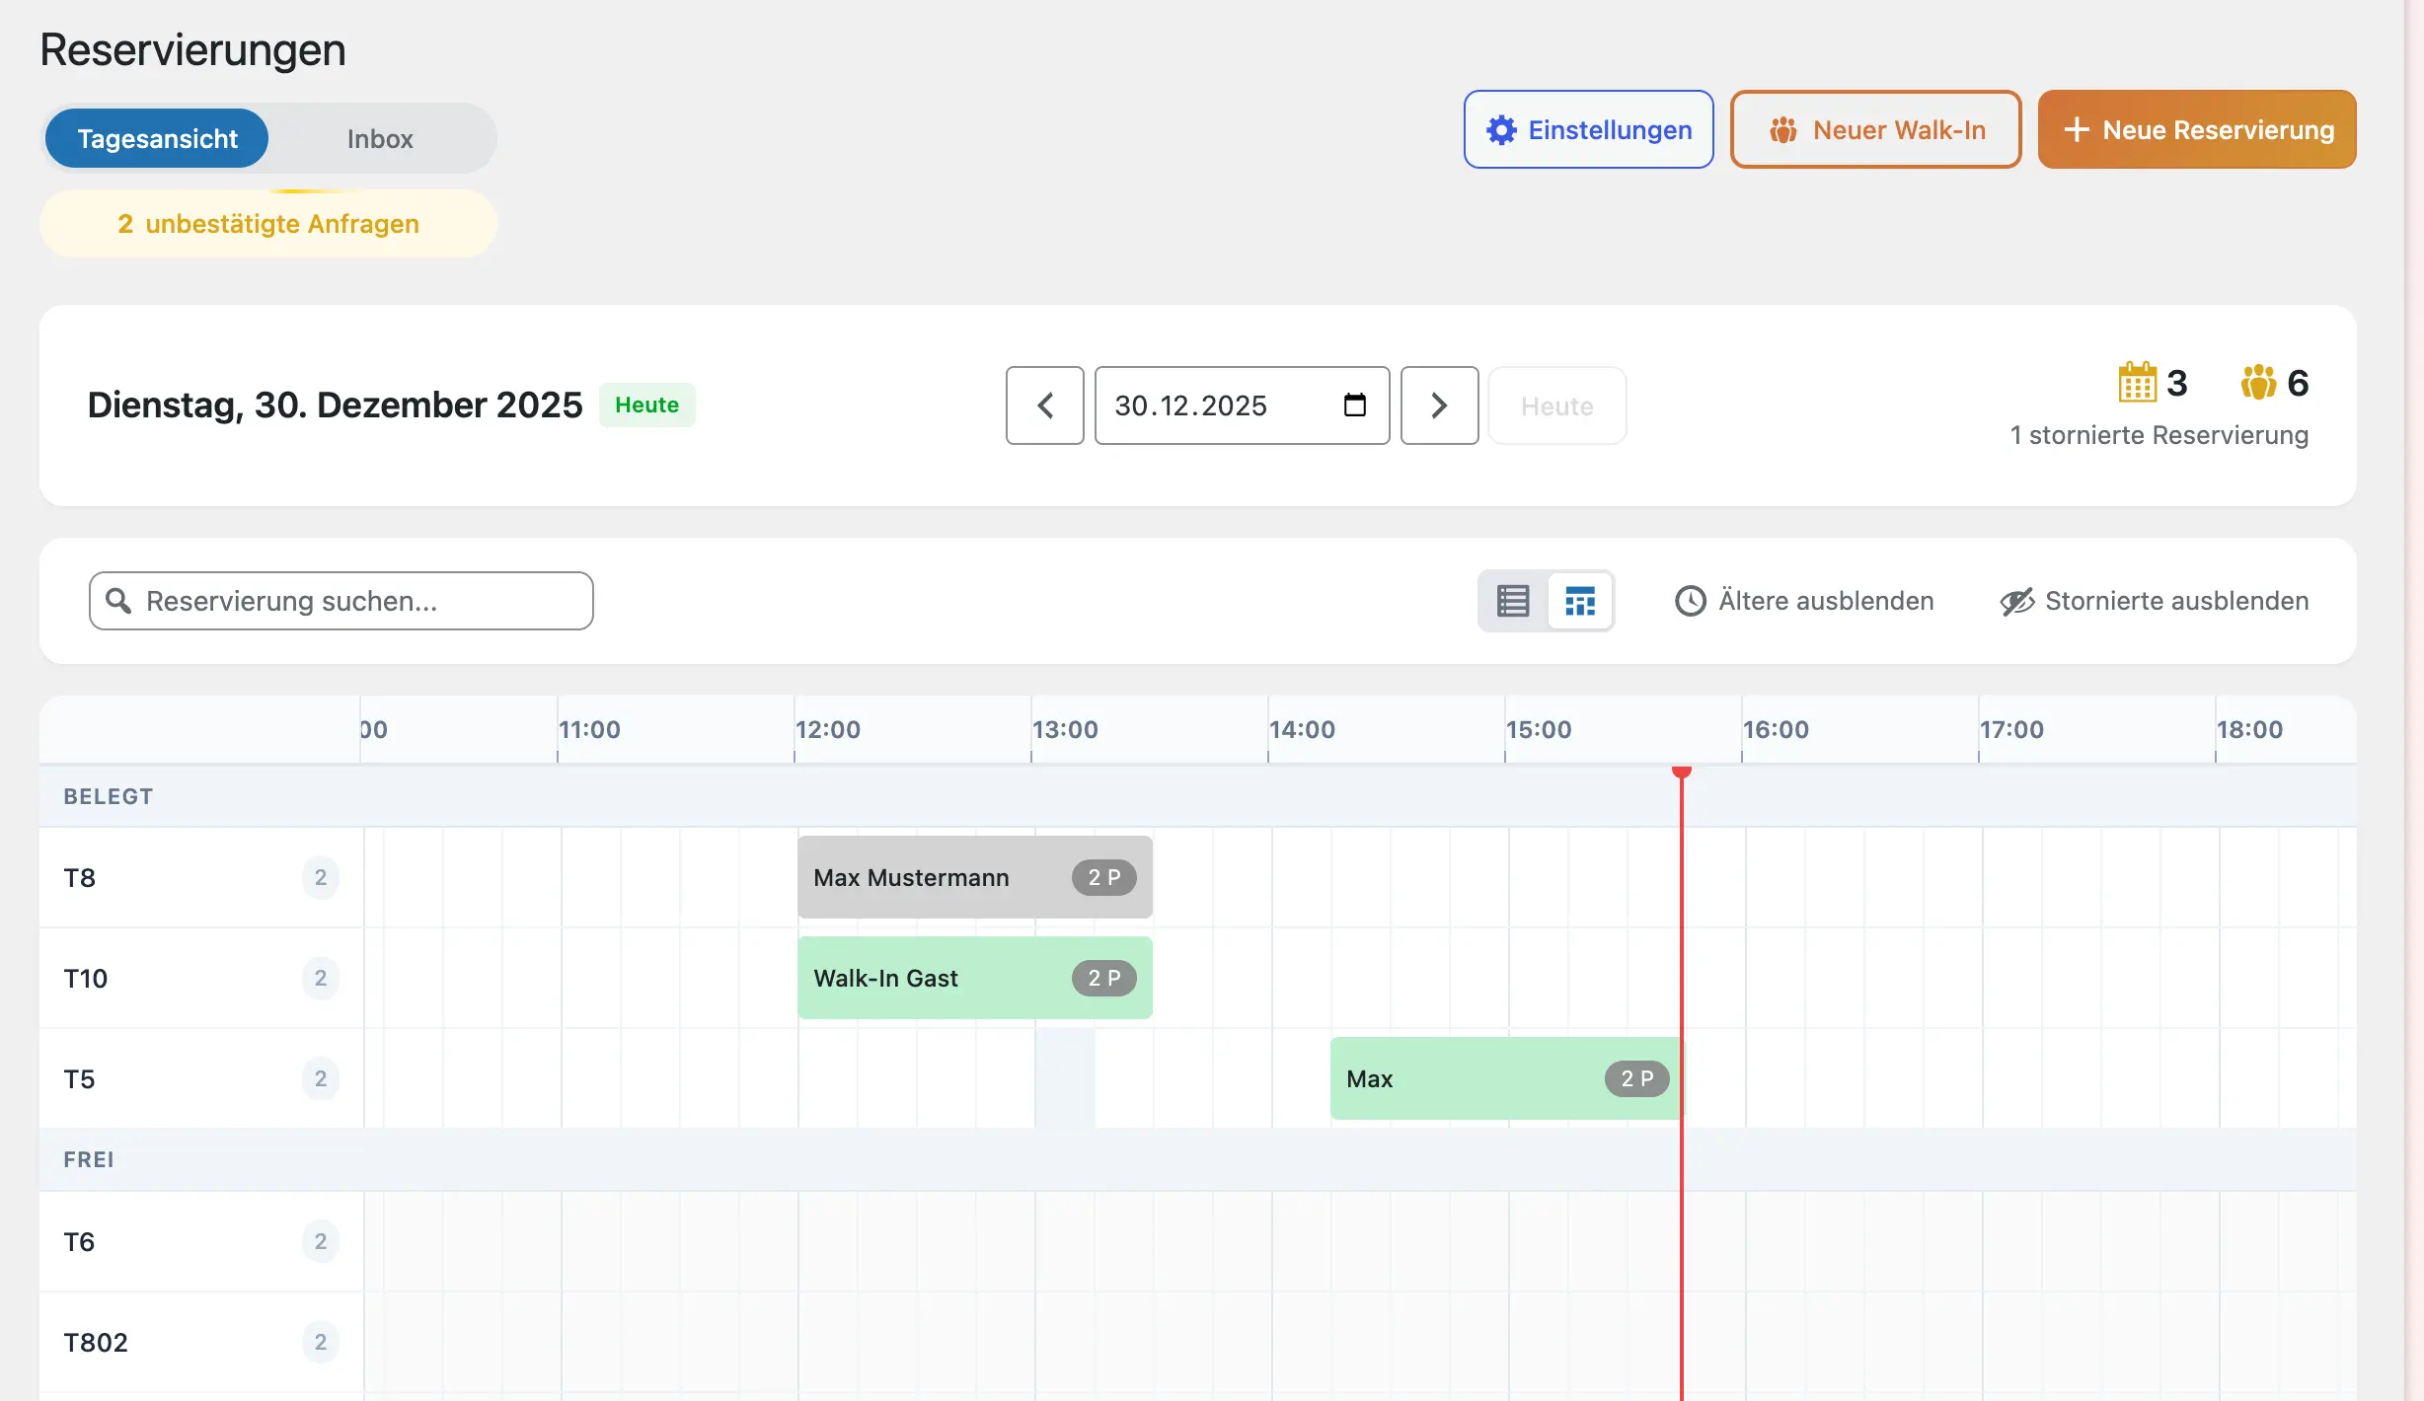The width and height of the screenshot is (2424, 1401).
Task: Select the Tagesansicht tab
Action: [158, 139]
